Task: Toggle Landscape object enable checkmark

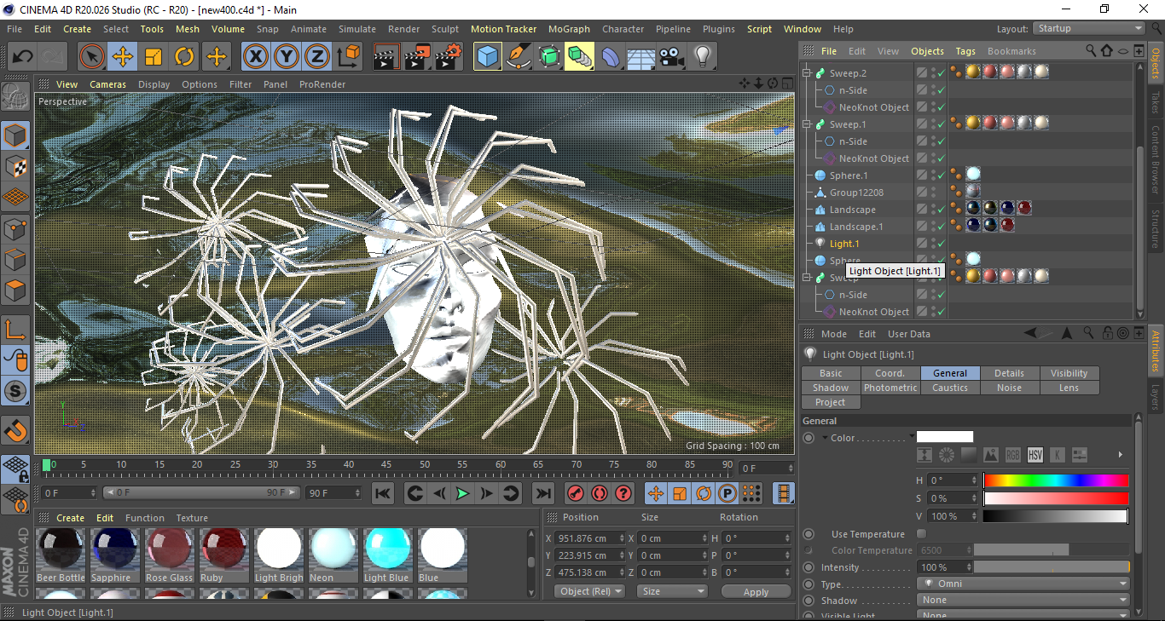Action: [x=941, y=210]
